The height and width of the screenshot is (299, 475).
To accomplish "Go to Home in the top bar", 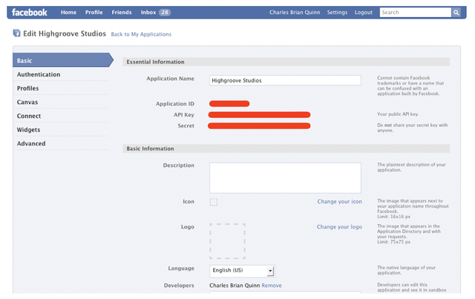I will coord(68,13).
